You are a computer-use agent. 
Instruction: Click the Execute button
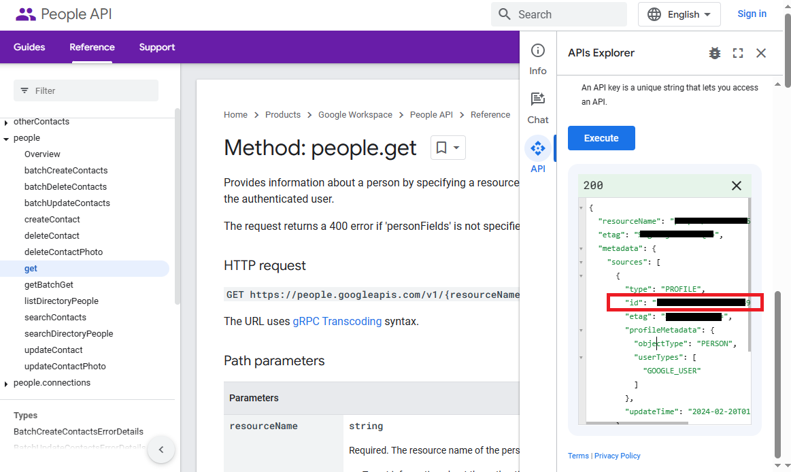click(601, 138)
